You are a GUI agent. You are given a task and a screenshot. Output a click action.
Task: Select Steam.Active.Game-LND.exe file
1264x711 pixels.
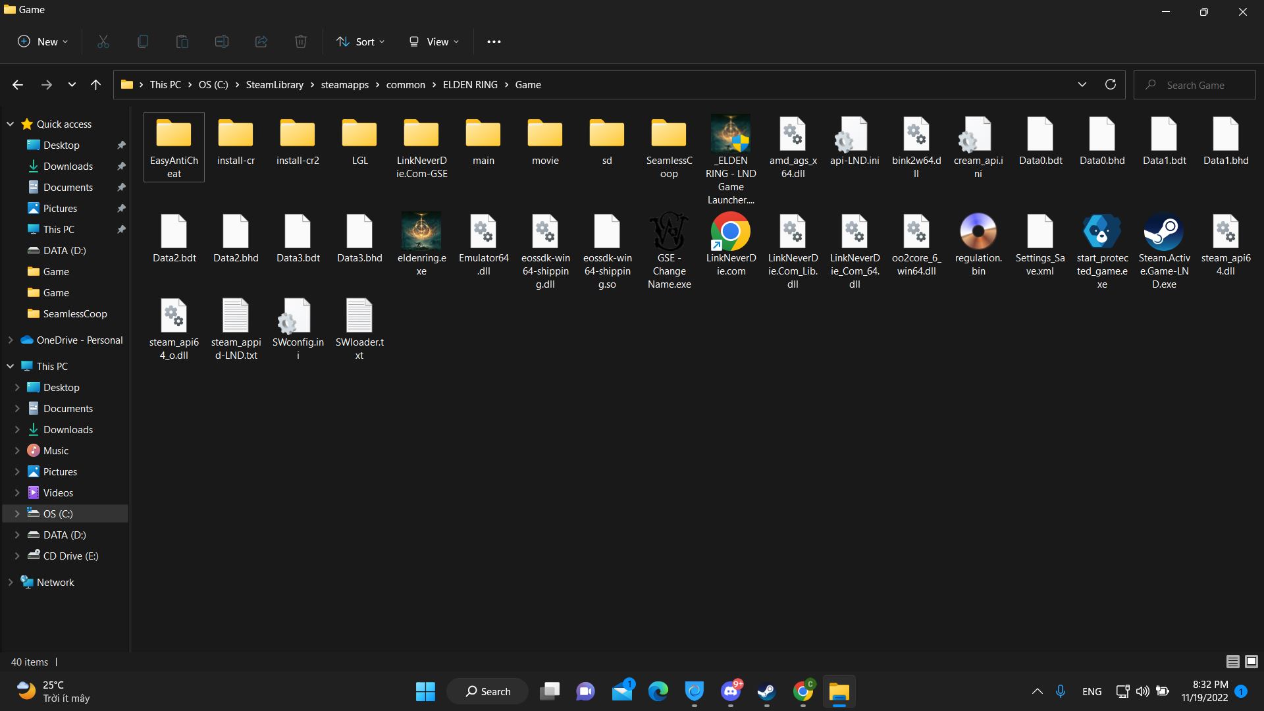coord(1164,251)
